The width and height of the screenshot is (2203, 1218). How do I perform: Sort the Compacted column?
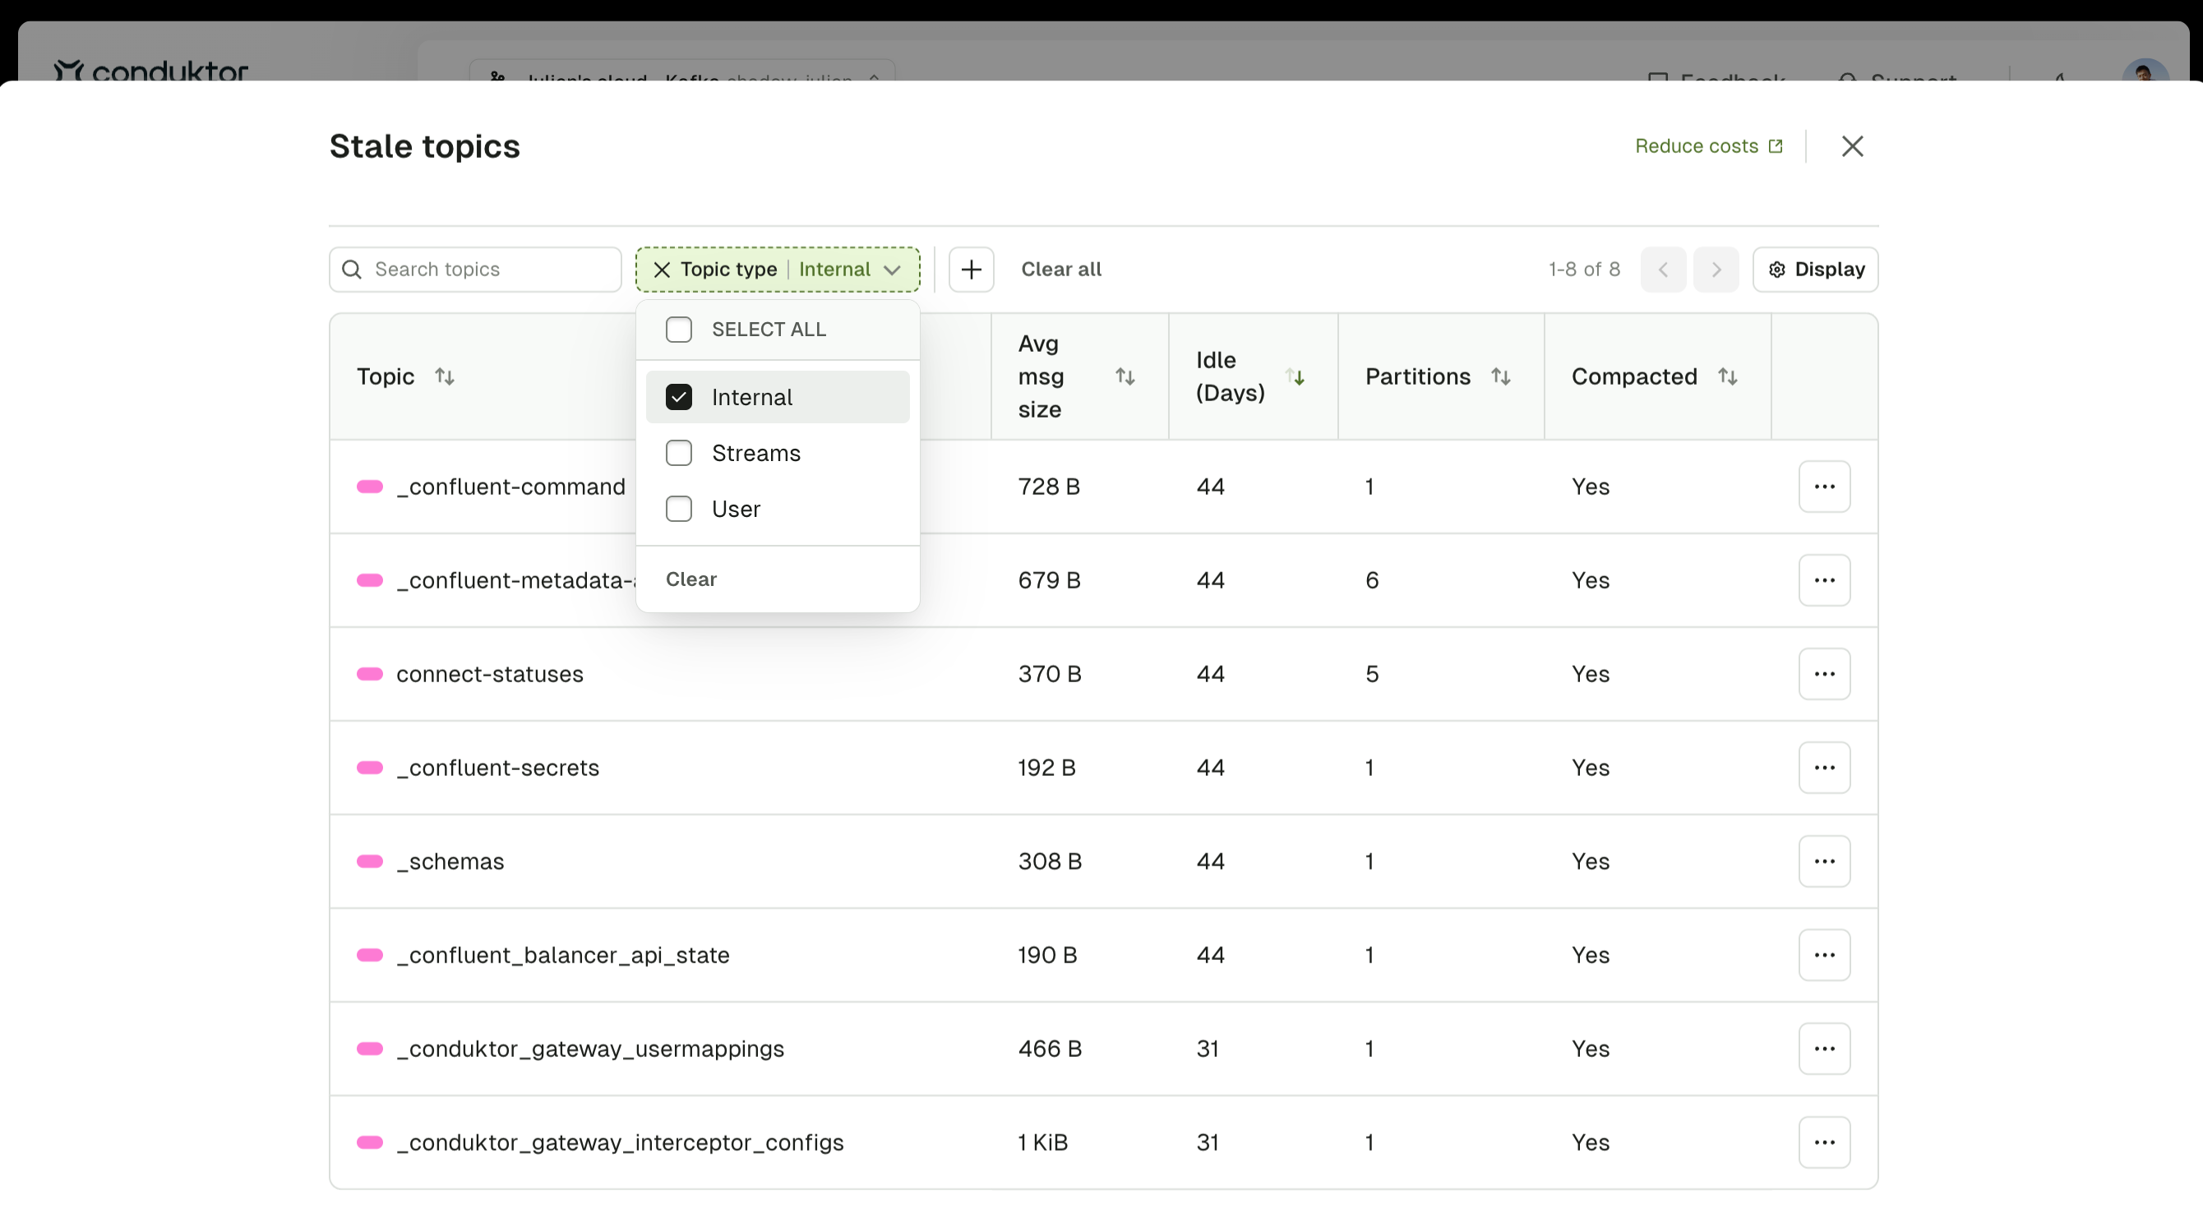tap(1729, 376)
